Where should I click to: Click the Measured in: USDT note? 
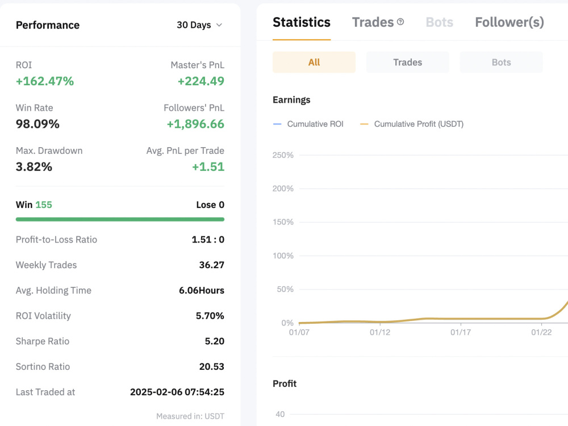click(x=190, y=416)
